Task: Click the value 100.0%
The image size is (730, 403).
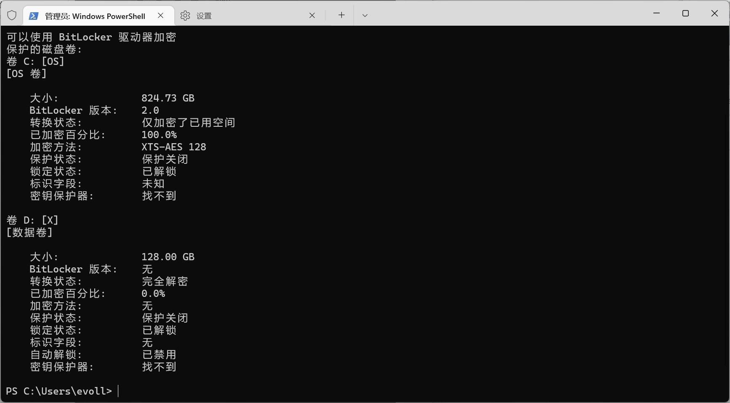Action: (159, 135)
